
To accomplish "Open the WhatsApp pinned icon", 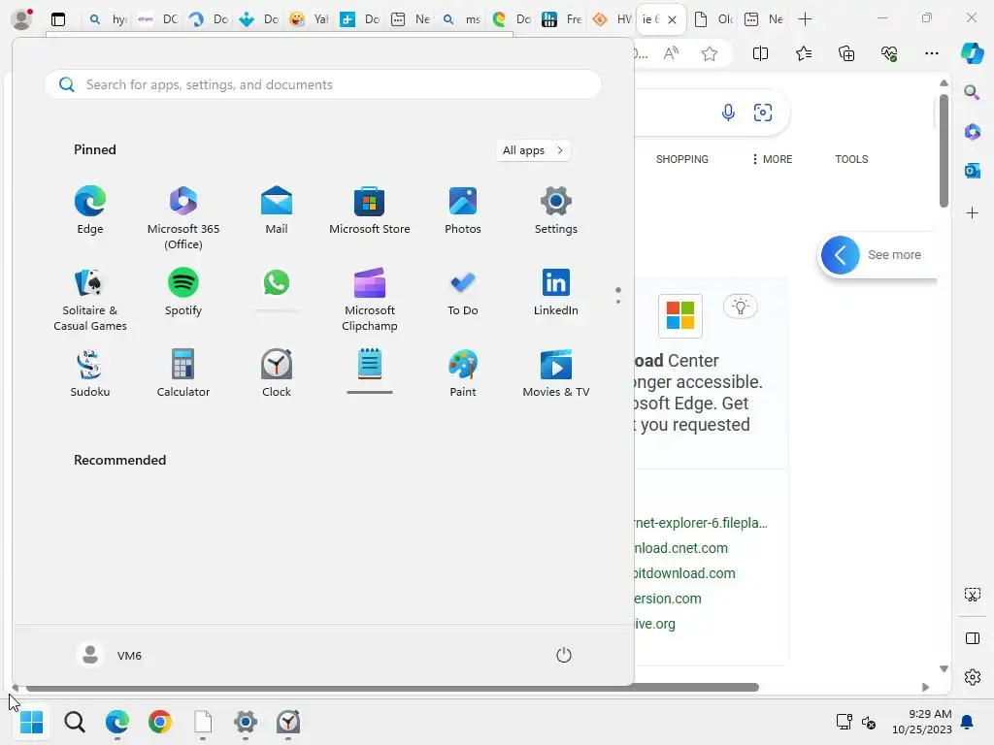I will coord(277,283).
